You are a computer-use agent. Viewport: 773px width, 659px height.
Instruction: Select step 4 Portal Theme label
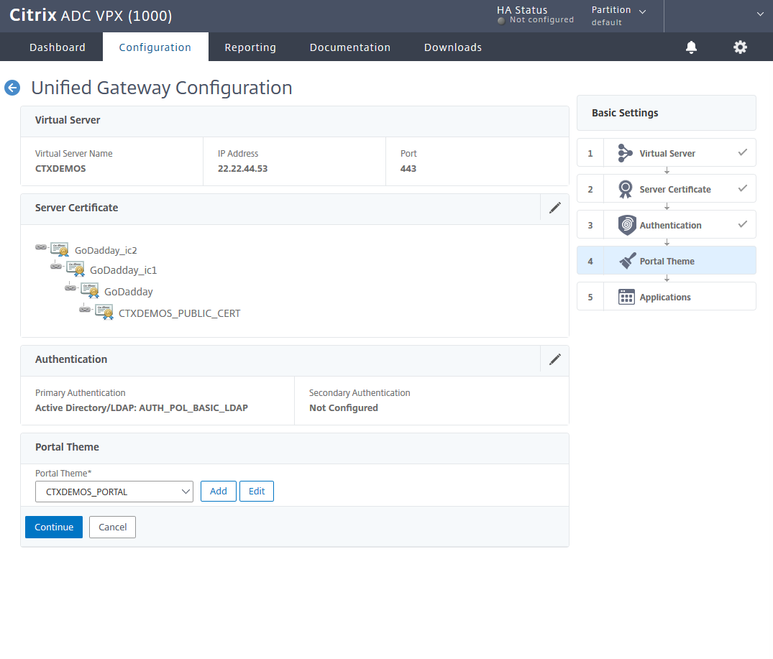point(667,262)
